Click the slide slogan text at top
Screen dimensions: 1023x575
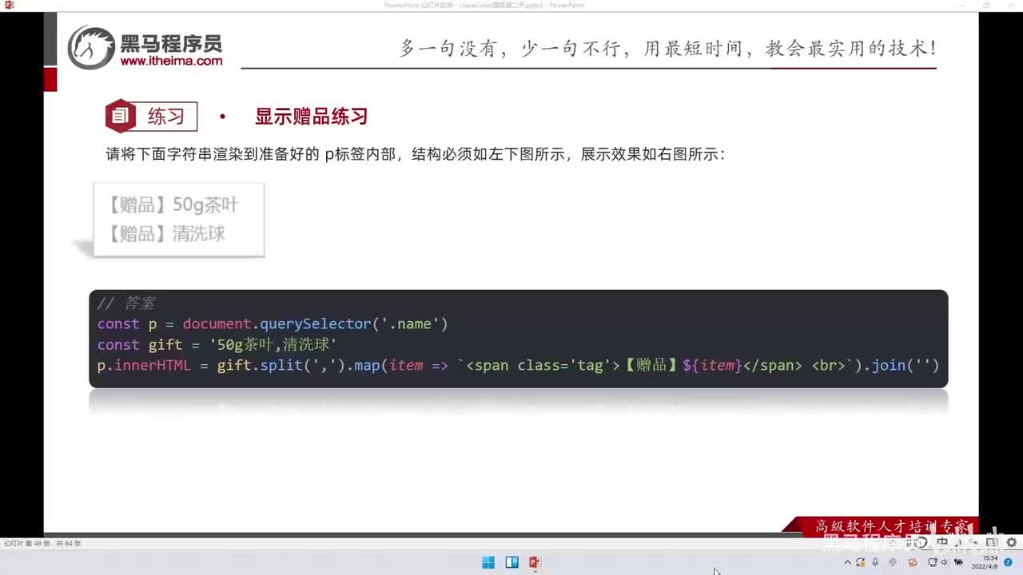(x=667, y=48)
